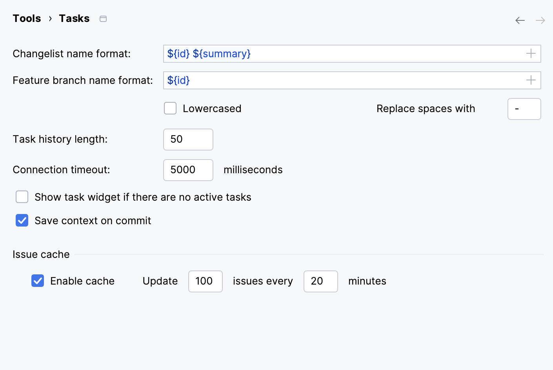Change the cache update interval of 20 minutes
Image resolution: width=553 pixels, height=370 pixels.
point(320,281)
